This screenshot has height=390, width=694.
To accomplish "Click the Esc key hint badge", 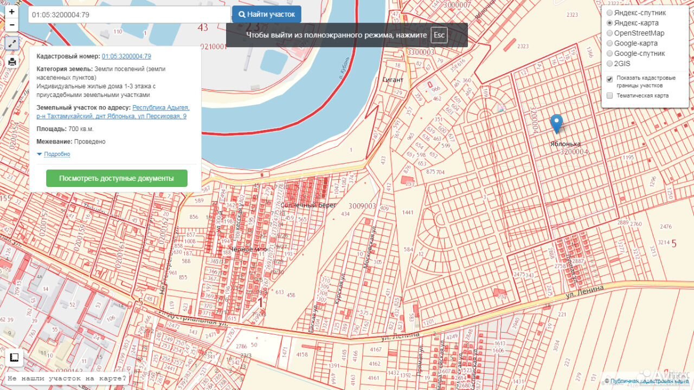I will [439, 35].
